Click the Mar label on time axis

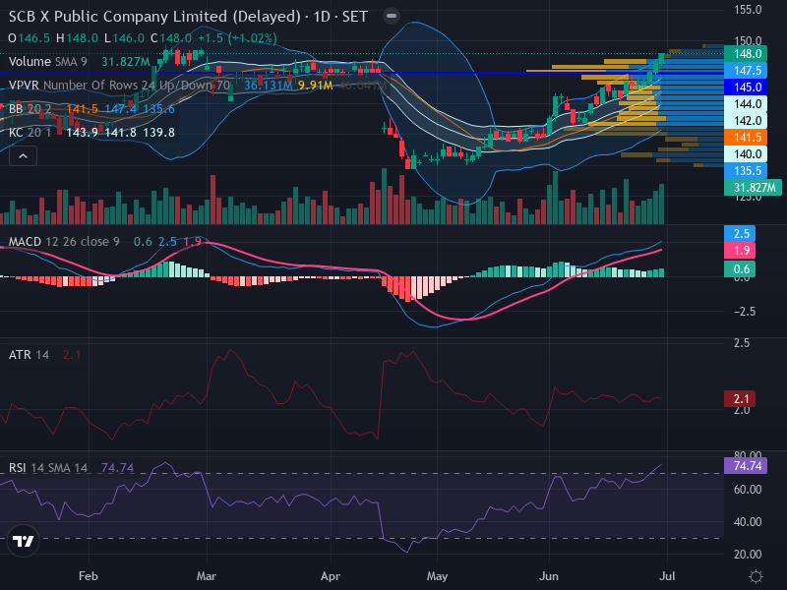pos(207,576)
